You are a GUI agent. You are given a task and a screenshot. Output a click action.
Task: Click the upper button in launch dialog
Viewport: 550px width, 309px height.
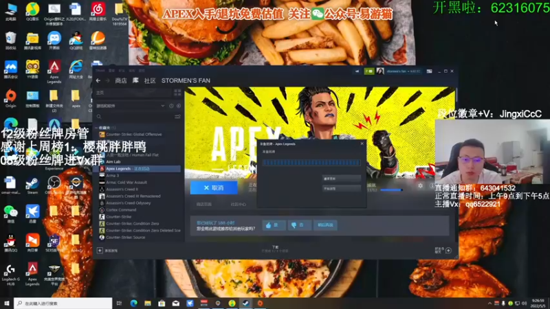point(342,179)
